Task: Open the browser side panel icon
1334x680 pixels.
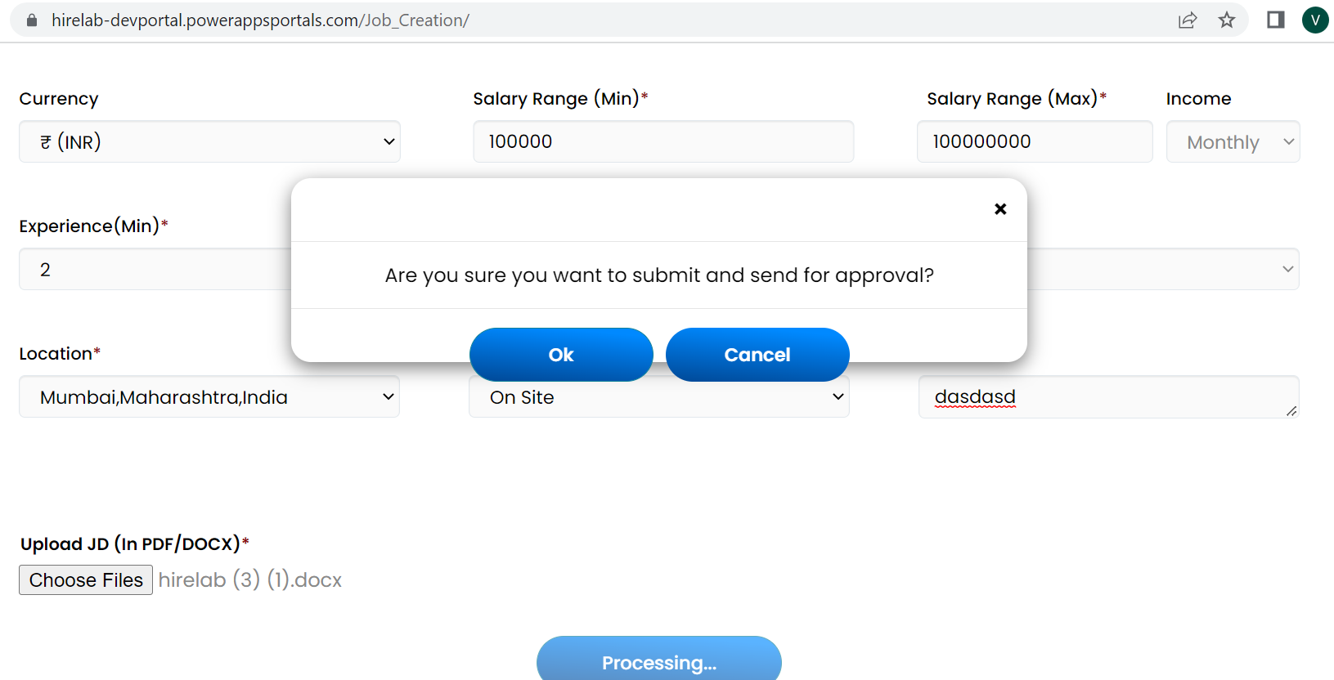Action: point(1276,20)
